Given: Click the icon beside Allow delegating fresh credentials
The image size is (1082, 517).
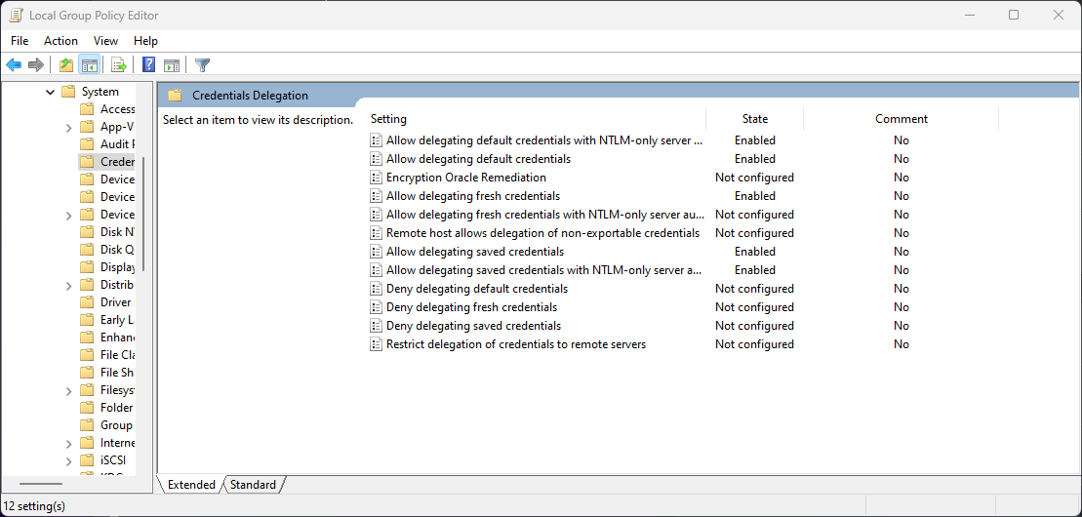Looking at the screenshot, I should click(x=376, y=196).
